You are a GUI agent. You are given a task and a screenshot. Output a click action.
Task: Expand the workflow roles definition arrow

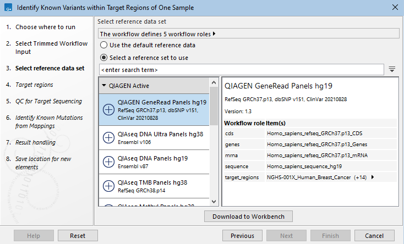coord(214,34)
